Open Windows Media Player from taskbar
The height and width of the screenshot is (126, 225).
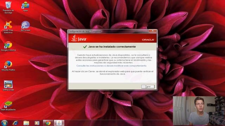pyautogui.click(x=37, y=123)
